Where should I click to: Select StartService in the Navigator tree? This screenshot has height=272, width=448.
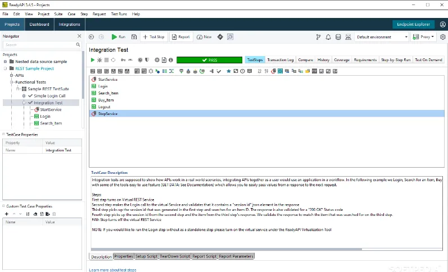pyautogui.click(x=51, y=109)
